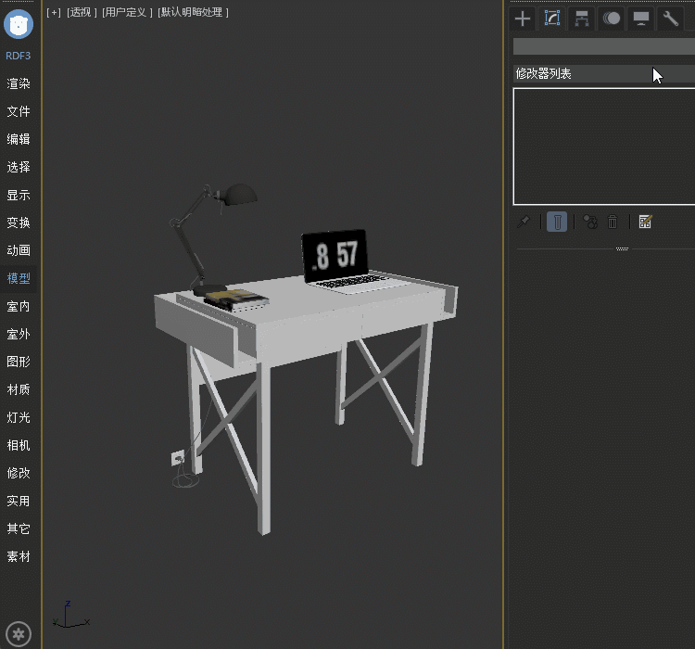Viewport: 695px width, 649px height.
Task: Click the configure modifier sets icon
Action: (646, 222)
